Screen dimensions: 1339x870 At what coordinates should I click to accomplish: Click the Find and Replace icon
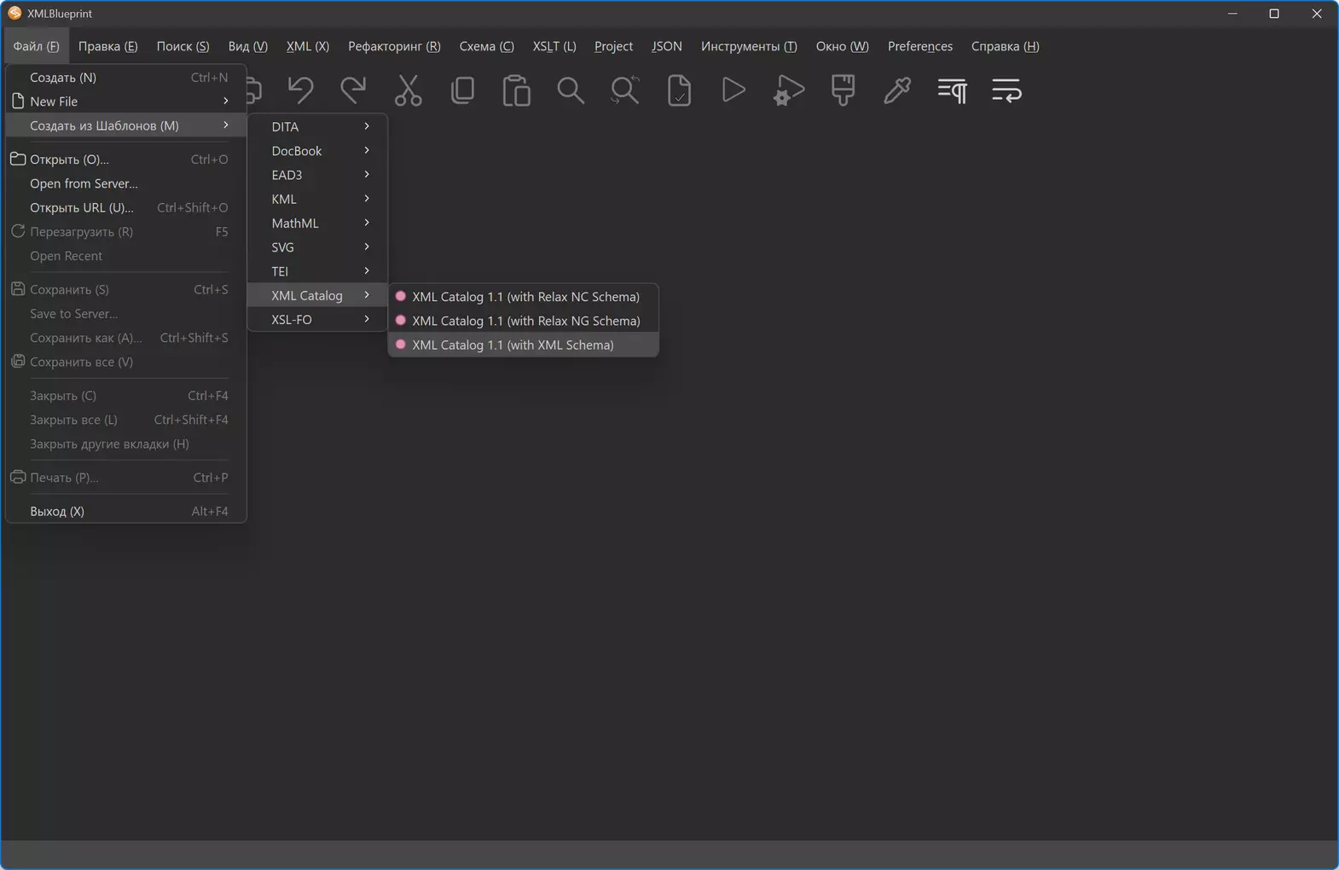coord(625,90)
